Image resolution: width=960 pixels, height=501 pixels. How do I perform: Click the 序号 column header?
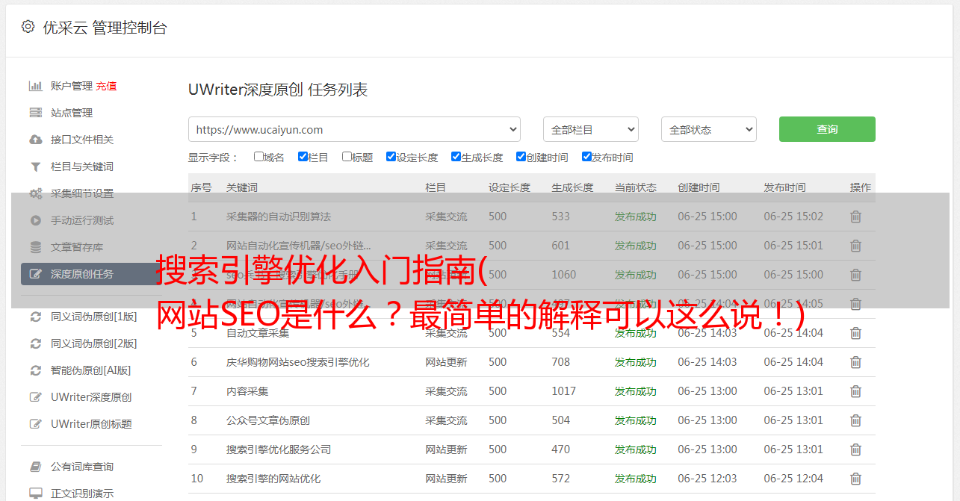point(201,187)
